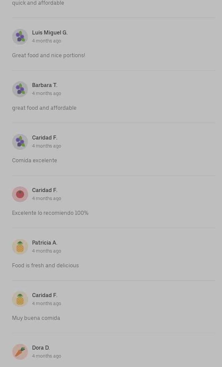The image size is (222, 367).
Task: Click timestamp under Dora D.
Action: [x=46, y=356]
